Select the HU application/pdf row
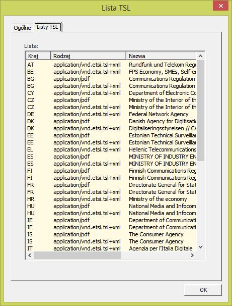Screen dimensions: 232x306 [111, 206]
